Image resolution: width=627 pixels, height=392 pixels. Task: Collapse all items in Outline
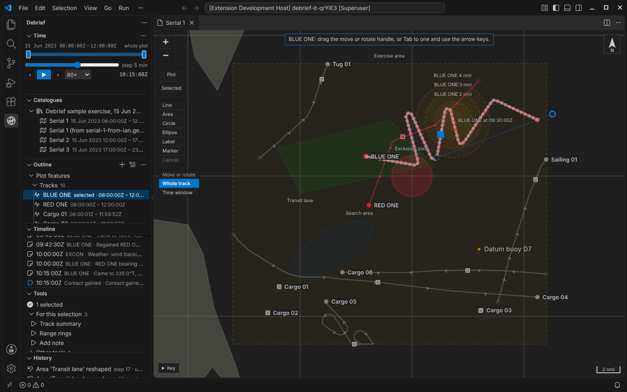[132, 165]
